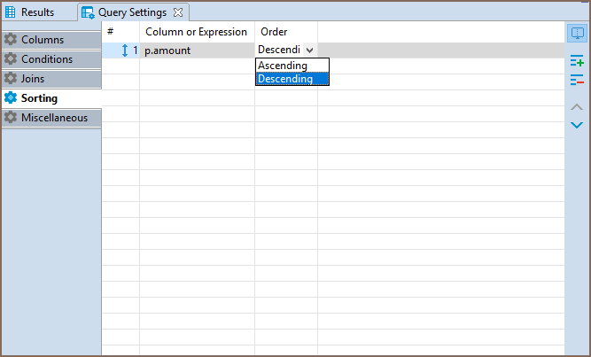Click the Column or Expression header
The height and width of the screenshot is (357, 591).
(196, 32)
